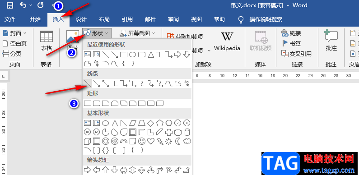Select the Dodecagon shape labeled 12

click(96, 132)
